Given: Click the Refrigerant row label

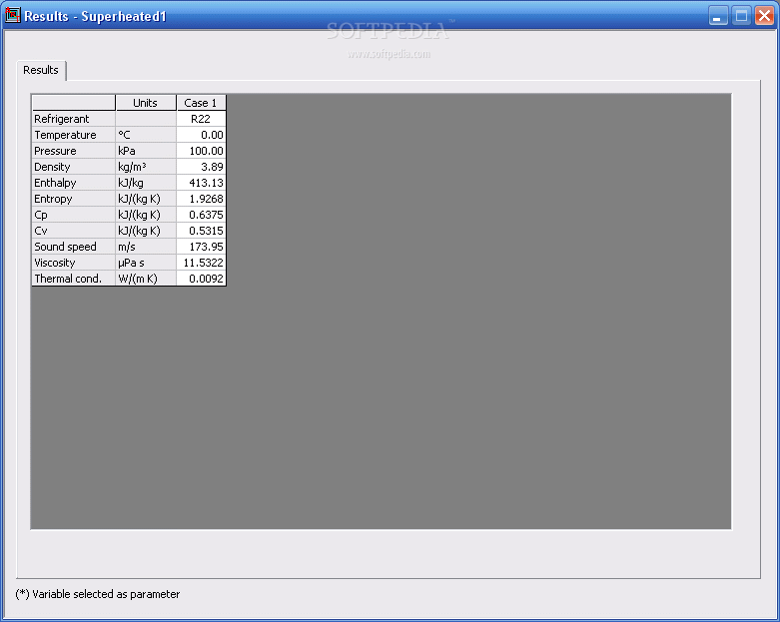Looking at the screenshot, I should [74, 119].
